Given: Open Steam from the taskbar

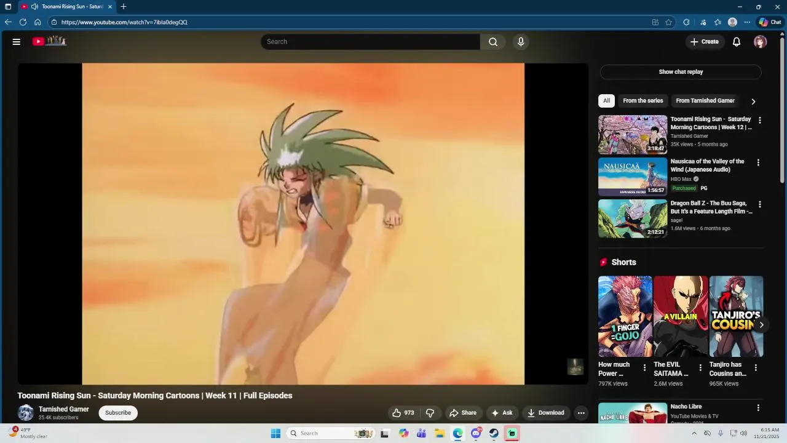Looking at the screenshot, I should point(494,433).
